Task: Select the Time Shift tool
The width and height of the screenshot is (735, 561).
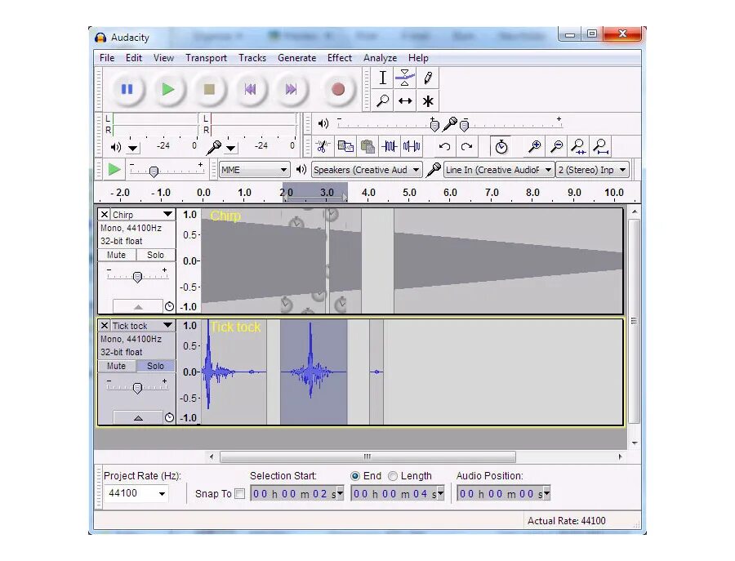Action: click(x=405, y=100)
